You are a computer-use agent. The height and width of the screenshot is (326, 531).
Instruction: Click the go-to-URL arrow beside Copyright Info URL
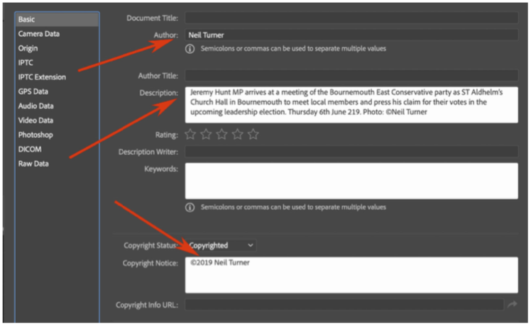511,305
